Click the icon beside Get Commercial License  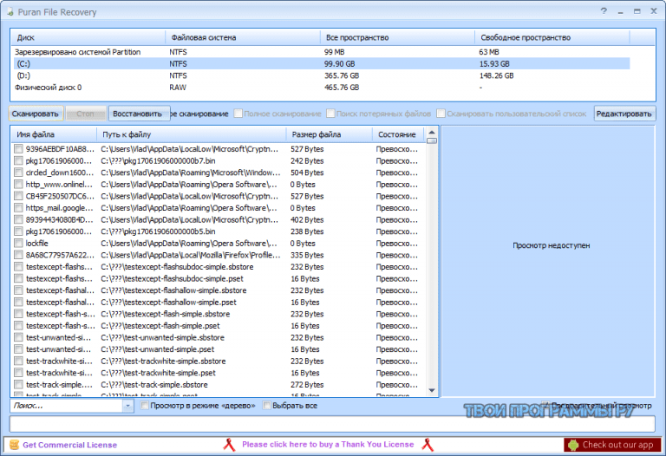13,445
